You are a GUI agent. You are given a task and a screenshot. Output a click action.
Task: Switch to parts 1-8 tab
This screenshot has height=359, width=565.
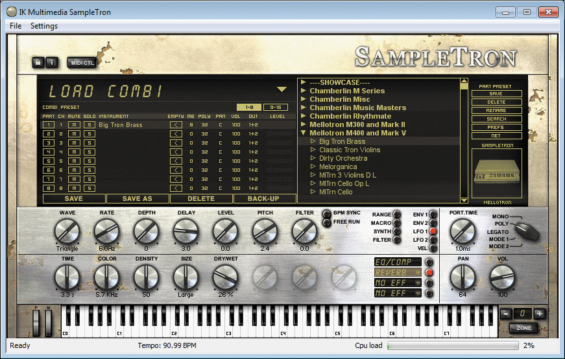coord(249,108)
